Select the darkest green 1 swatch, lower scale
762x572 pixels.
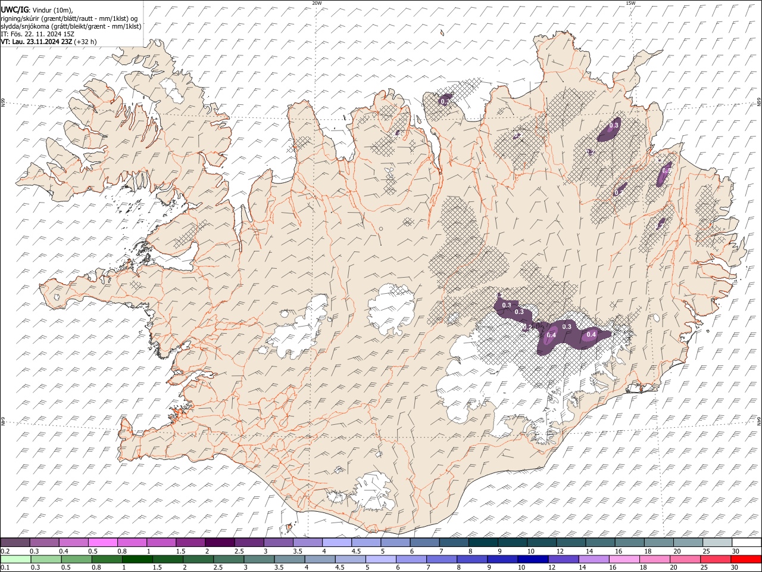[x=138, y=559]
